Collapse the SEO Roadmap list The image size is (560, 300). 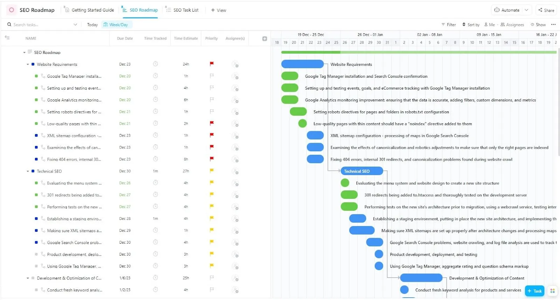24,53
